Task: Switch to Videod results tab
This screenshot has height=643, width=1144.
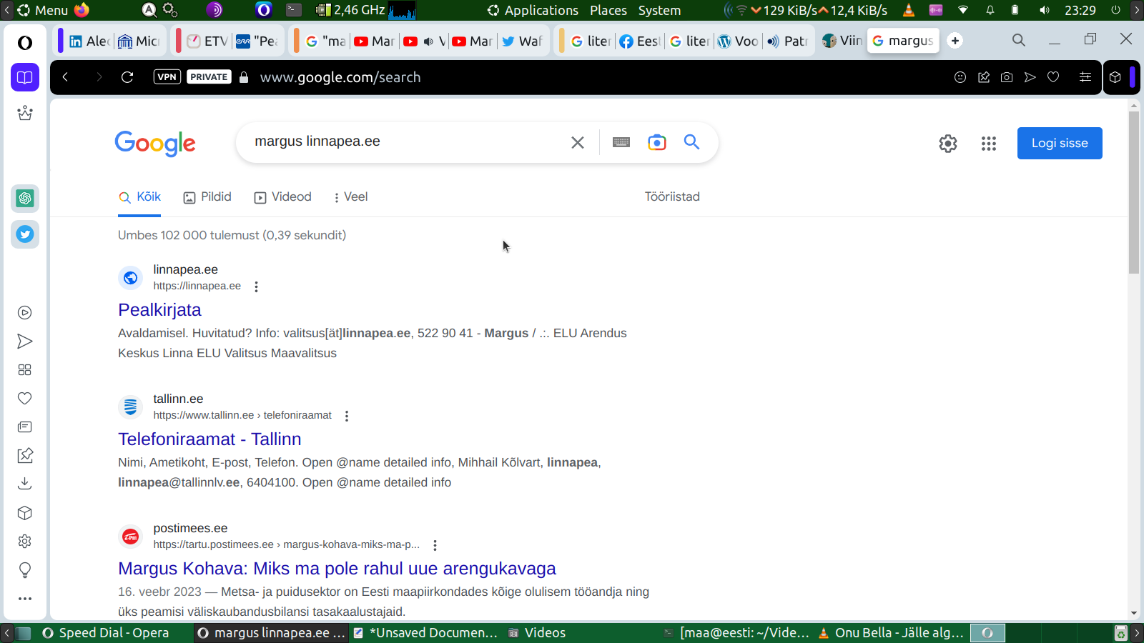Action: point(283,197)
